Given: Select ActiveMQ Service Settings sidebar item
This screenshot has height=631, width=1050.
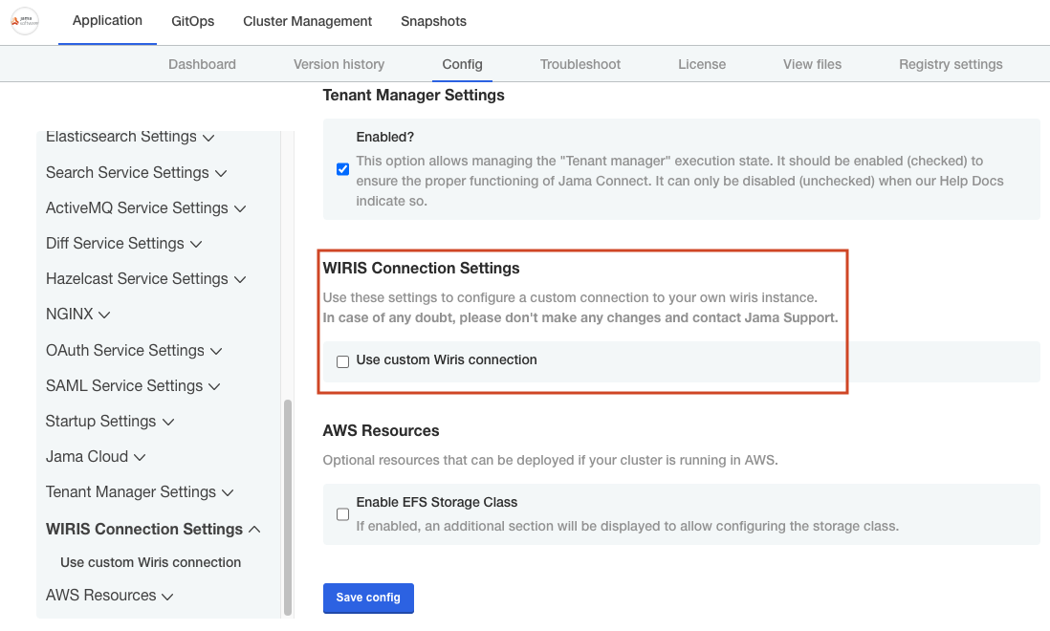Looking at the screenshot, I should (137, 208).
